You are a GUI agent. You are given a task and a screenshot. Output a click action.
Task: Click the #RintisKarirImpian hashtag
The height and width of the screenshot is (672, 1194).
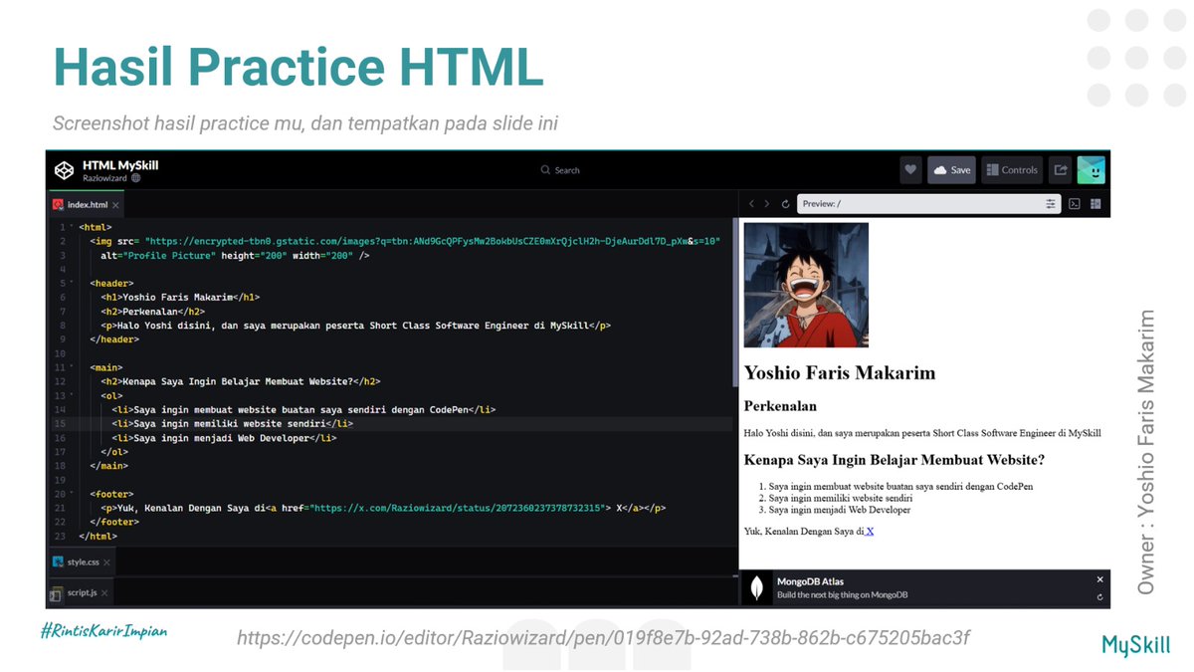pos(102,631)
